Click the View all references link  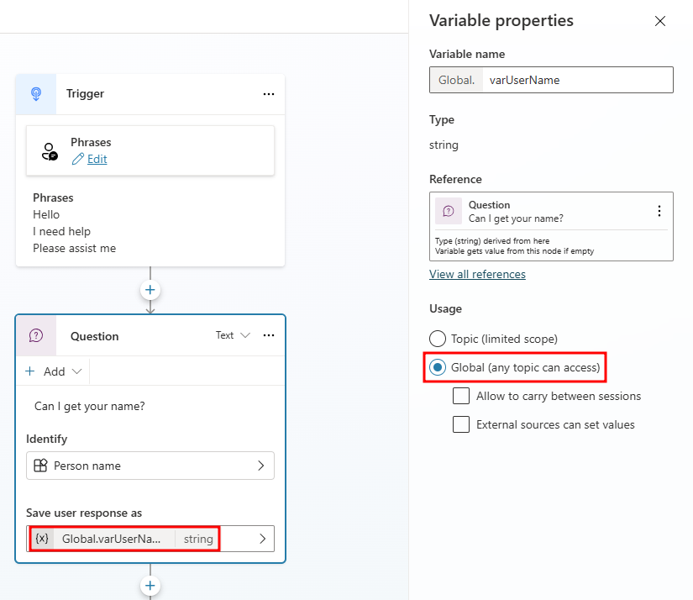pos(477,274)
